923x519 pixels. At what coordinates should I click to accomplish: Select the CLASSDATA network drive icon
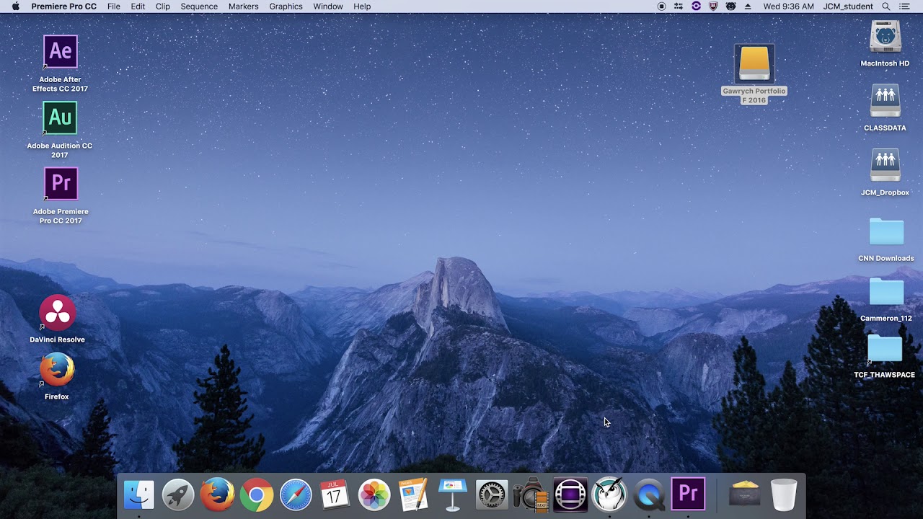click(885, 102)
